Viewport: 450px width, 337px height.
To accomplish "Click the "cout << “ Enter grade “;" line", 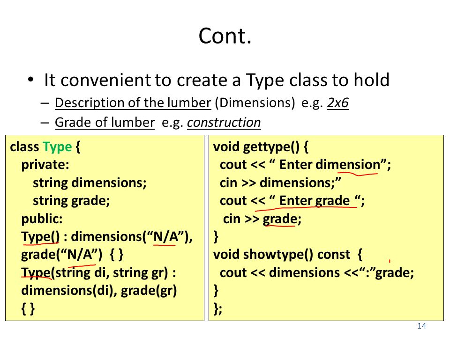I will [x=292, y=201].
